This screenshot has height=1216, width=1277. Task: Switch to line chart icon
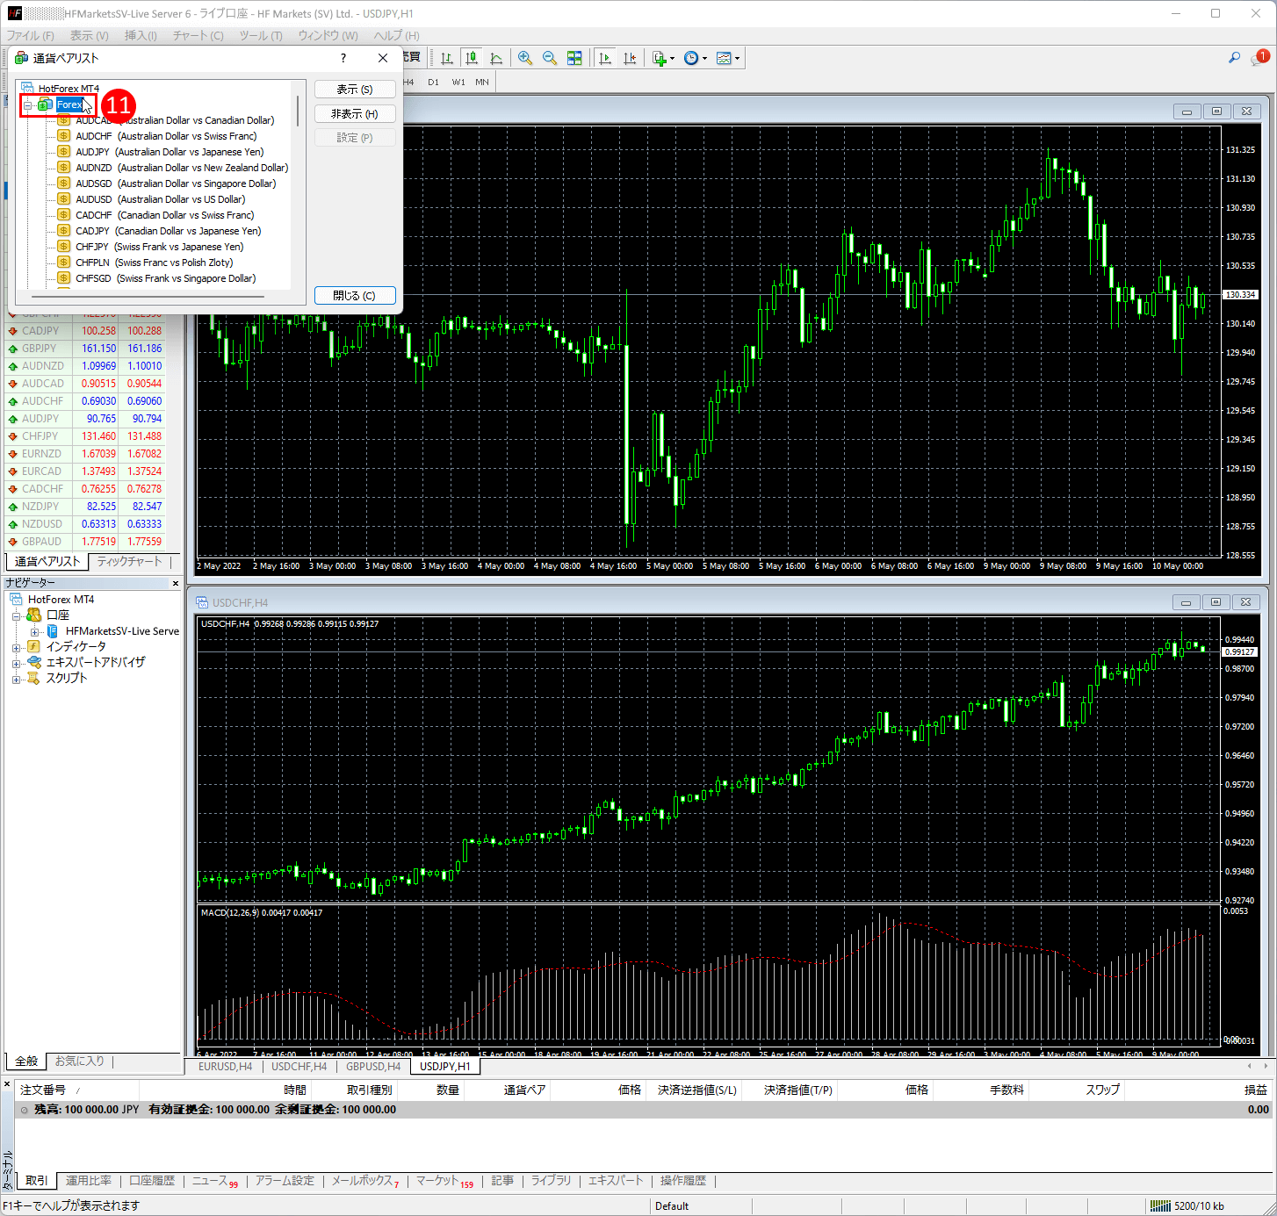(x=496, y=58)
